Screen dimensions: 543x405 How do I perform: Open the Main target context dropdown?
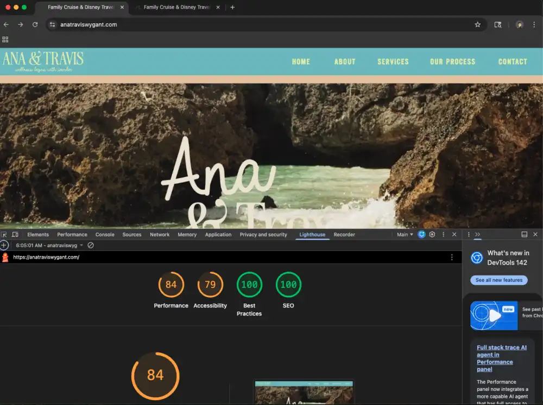pos(405,235)
